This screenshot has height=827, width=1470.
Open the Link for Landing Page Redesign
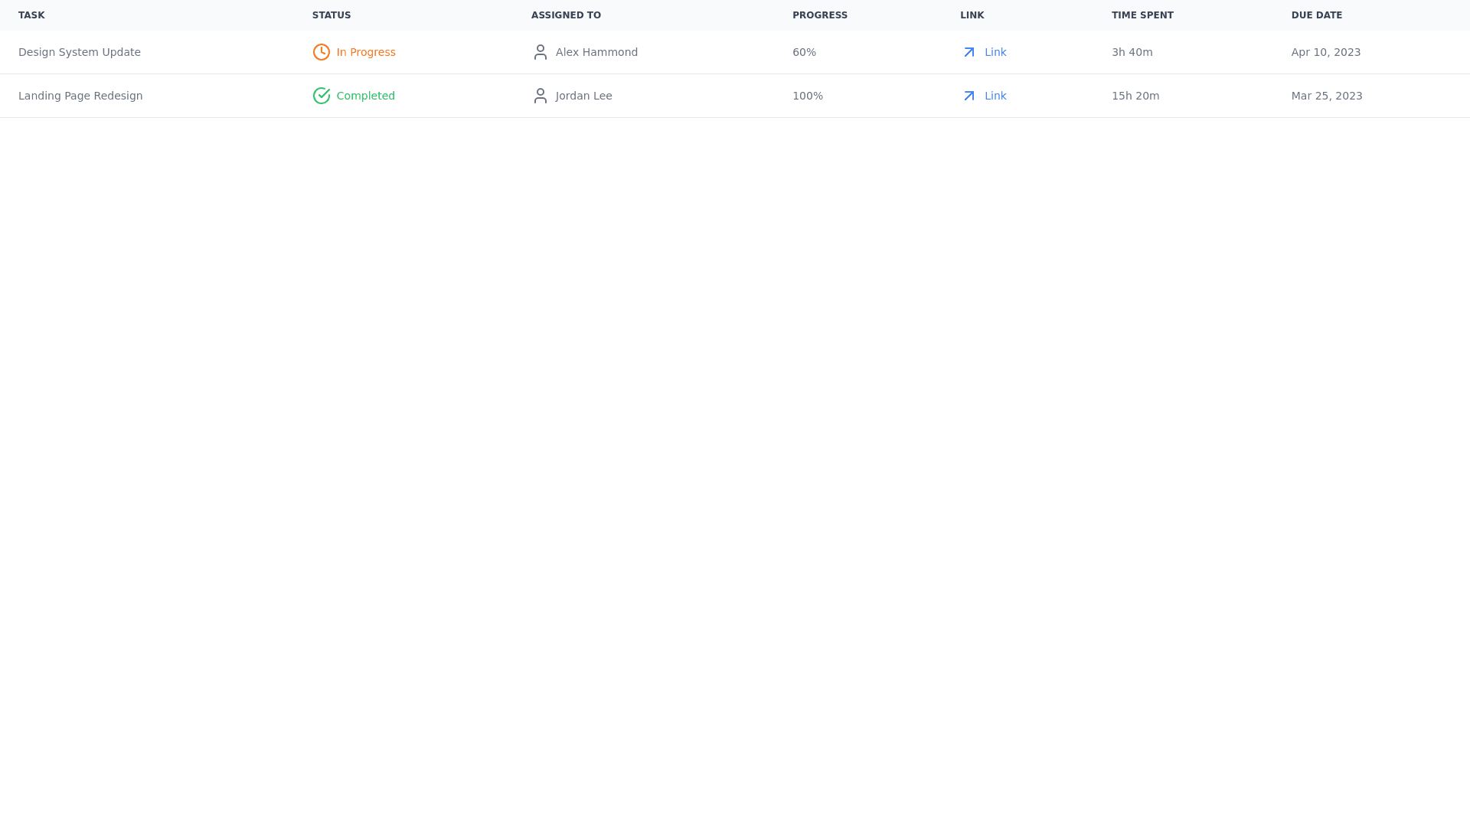coord(995,96)
